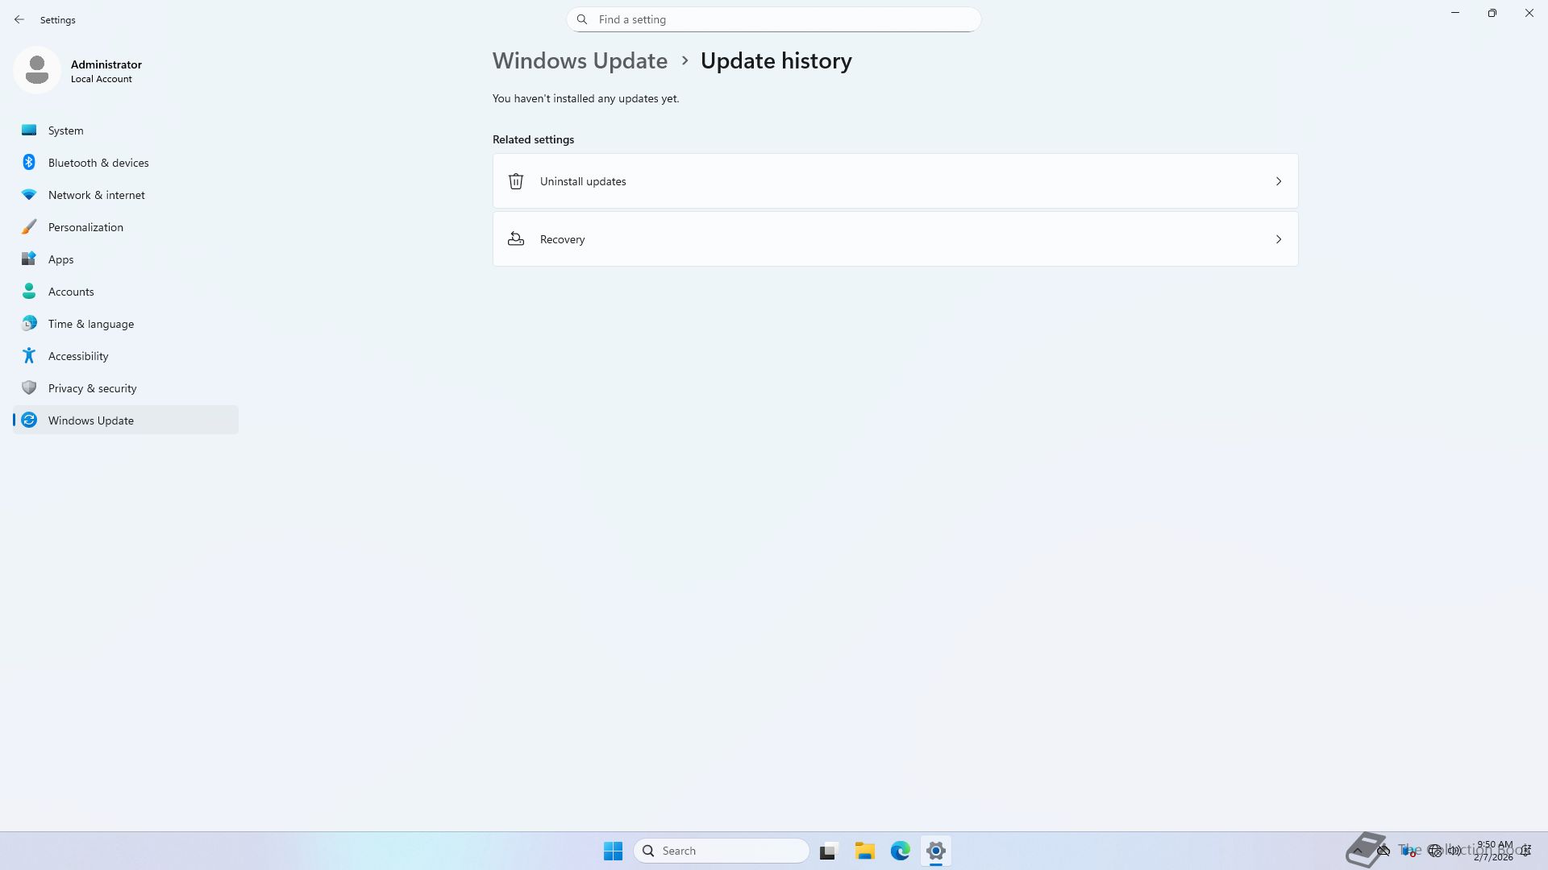This screenshot has width=1548, height=870.
Task: Click the back arrow beside Settings title
Action: tap(19, 19)
